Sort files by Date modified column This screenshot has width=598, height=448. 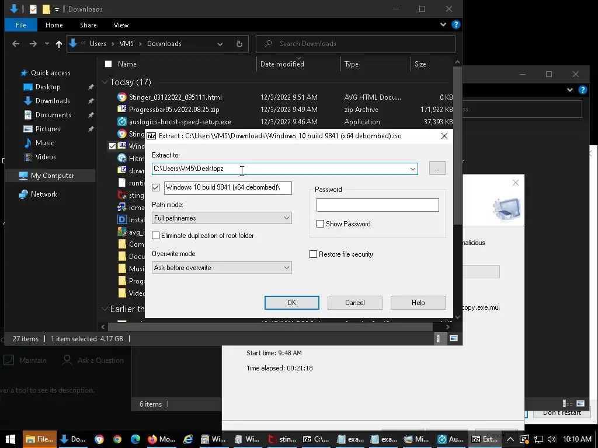point(282,64)
